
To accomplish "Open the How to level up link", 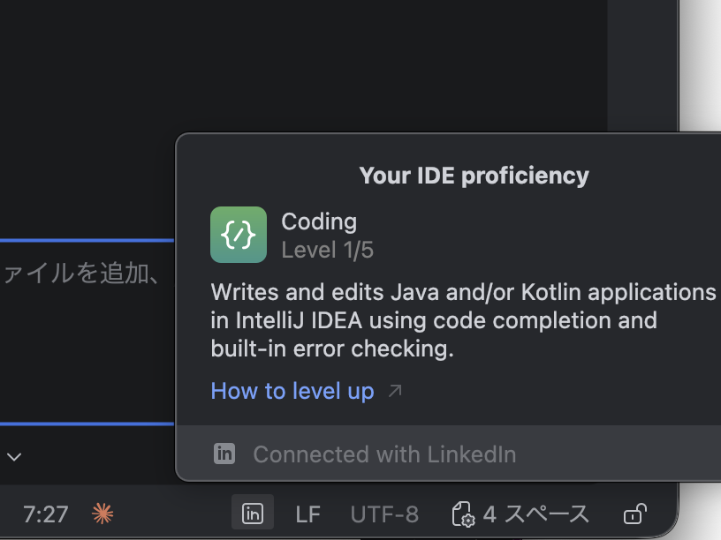I will pos(292,391).
